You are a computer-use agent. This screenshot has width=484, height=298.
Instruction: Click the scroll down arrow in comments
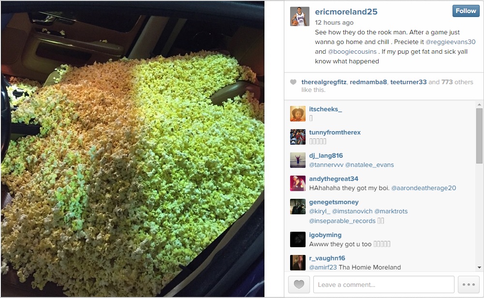pos(479,268)
